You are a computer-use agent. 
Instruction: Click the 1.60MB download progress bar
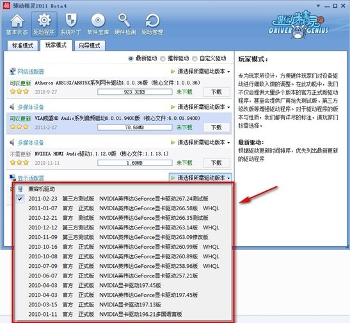pyautogui.click(x=135, y=163)
